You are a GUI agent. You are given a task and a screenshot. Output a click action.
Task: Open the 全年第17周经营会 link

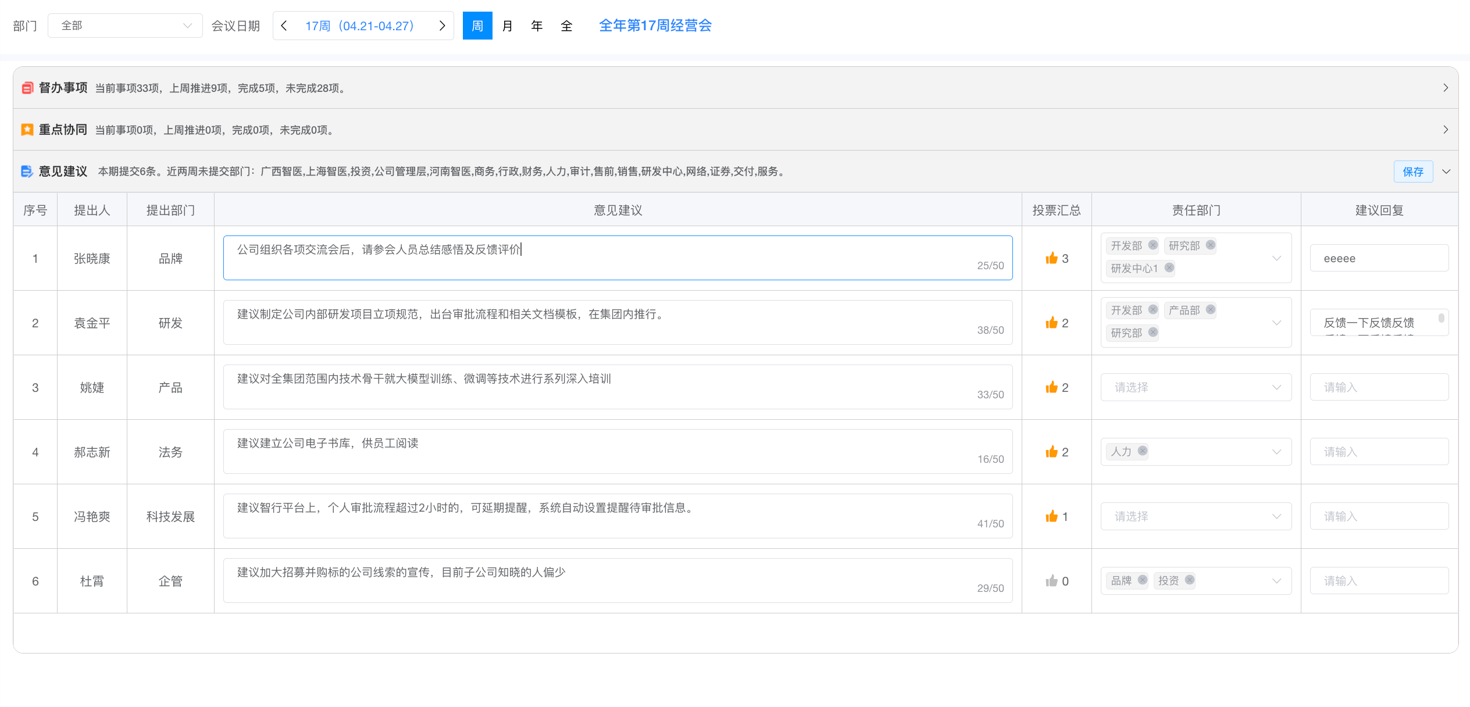(655, 26)
